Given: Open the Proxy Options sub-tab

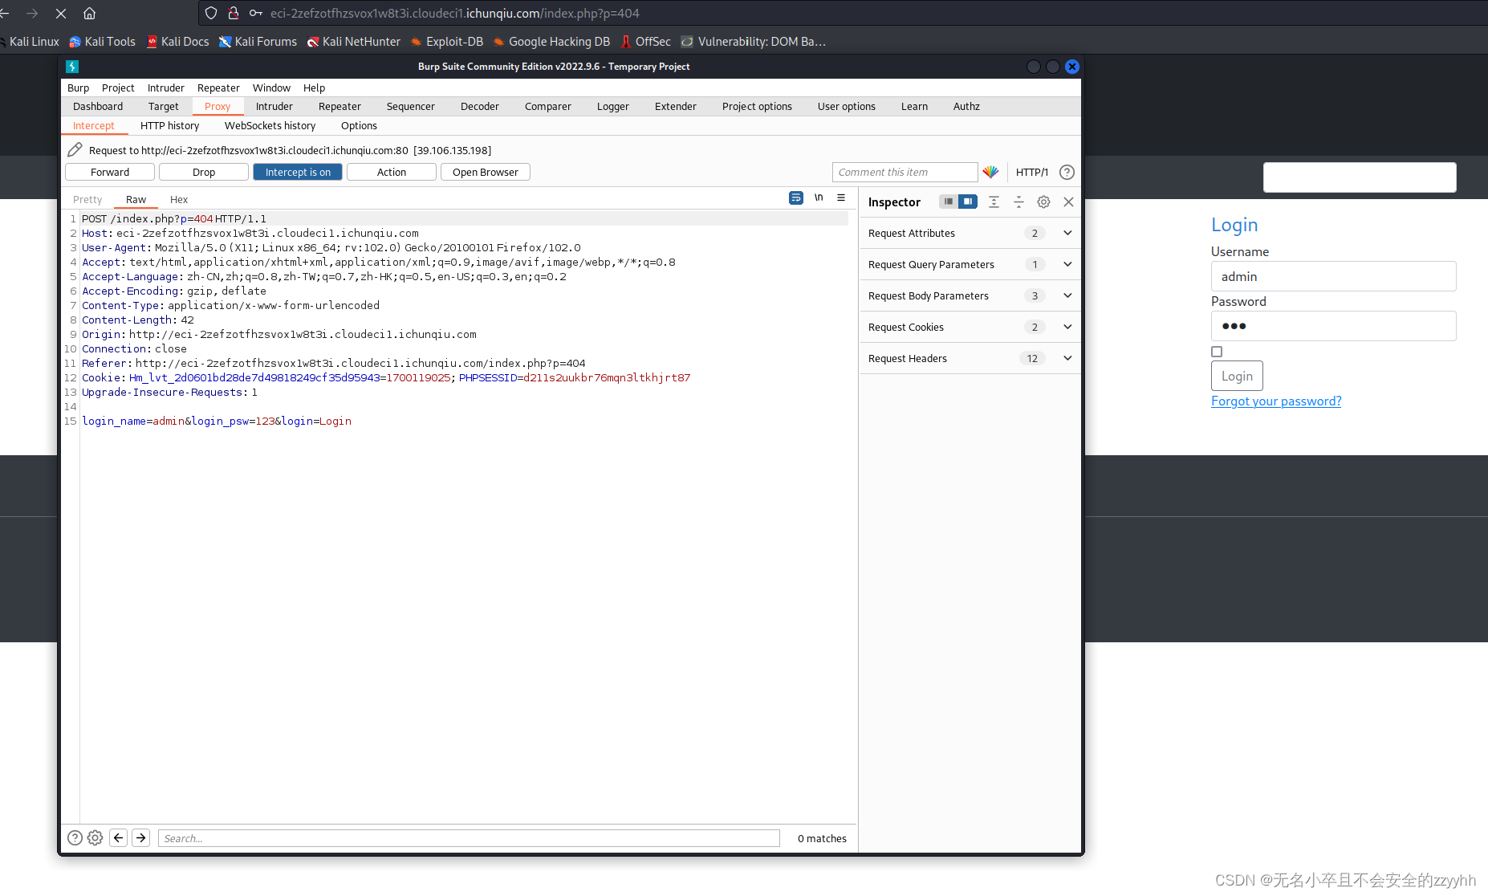Looking at the screenshot, I should (x=359, y=125).
